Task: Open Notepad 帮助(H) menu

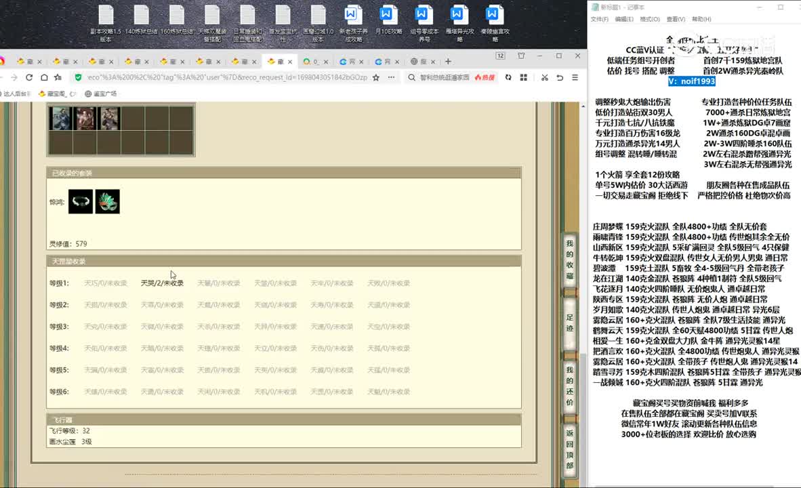Action: (x=701, y=19)
